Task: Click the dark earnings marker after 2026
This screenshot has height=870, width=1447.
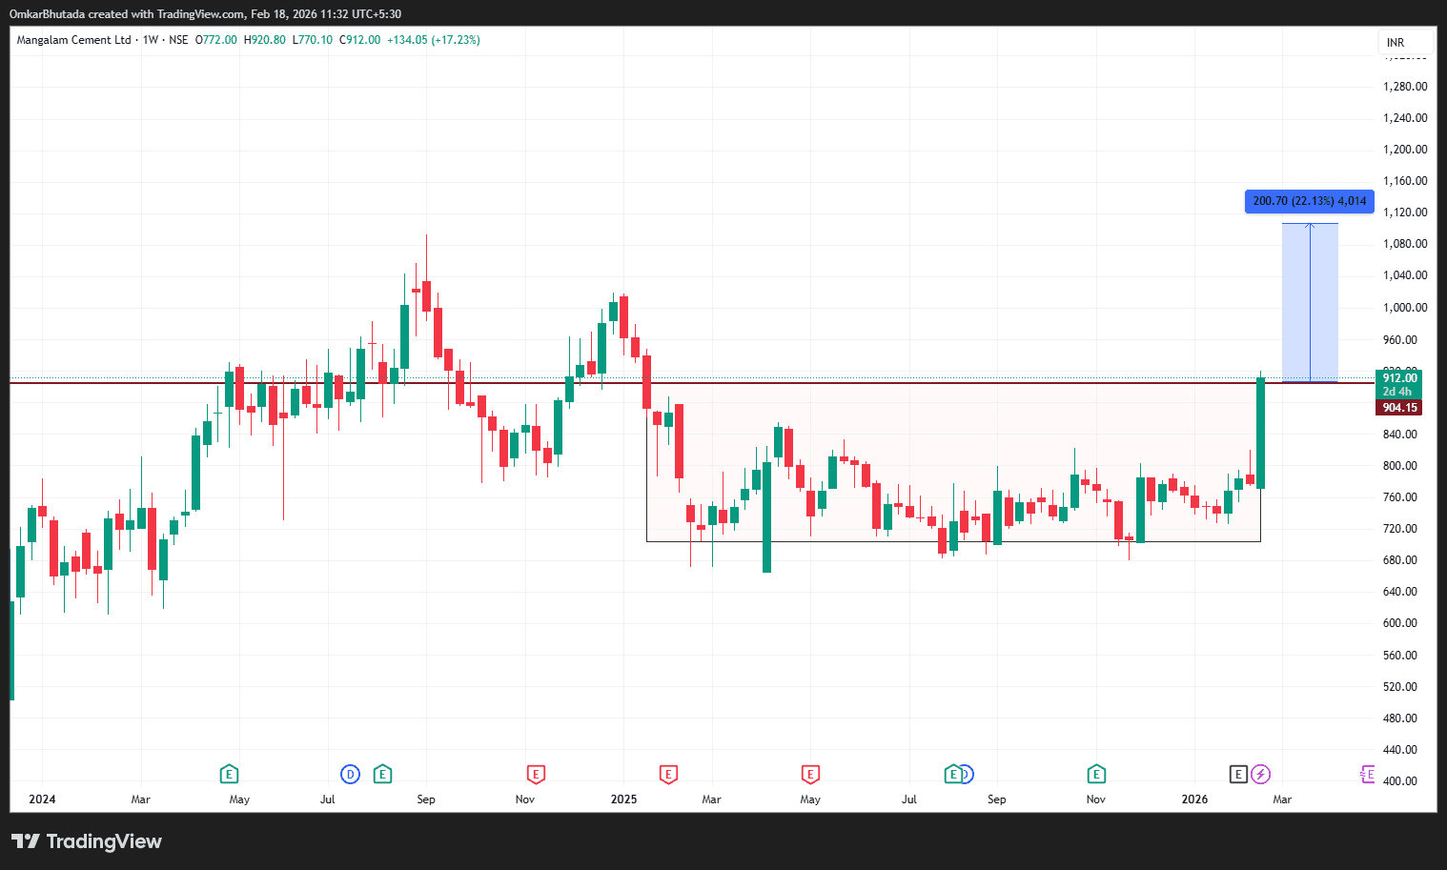Action: coord(1238,774)
